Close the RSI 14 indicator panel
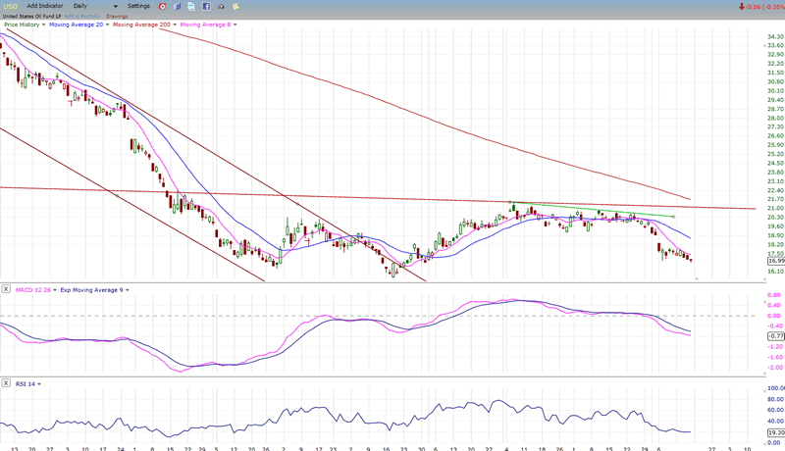The image size is (785, 451). pos(6,382)
